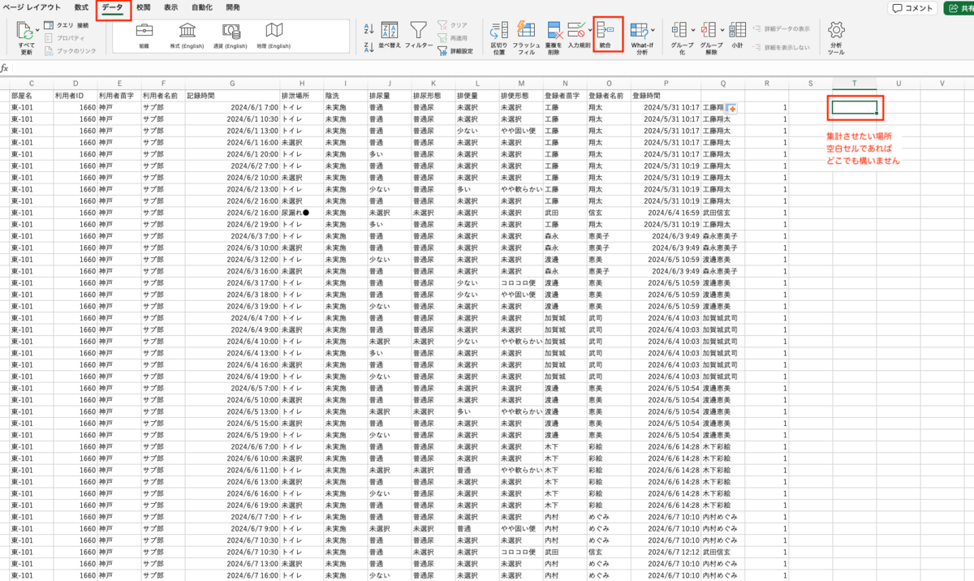Expand the 入力規則 dropdown arrow
This screenshot has width=974, height=581.
[x=590, y=32]
